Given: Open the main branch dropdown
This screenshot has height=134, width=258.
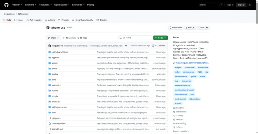Looking at the screenshot, I should tap(53, 38).
